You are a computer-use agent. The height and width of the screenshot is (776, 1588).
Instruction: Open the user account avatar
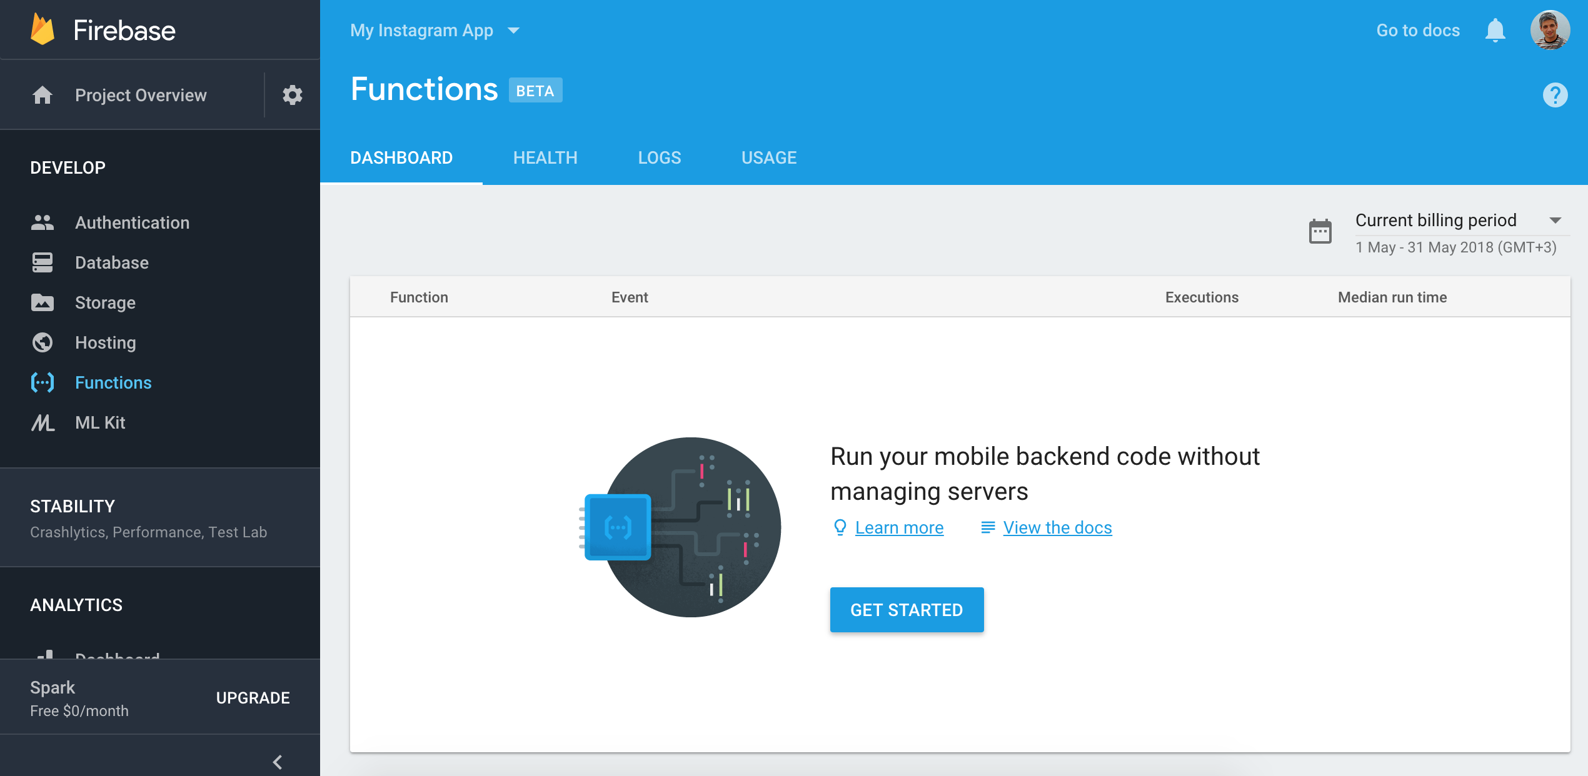point(1550,30)
